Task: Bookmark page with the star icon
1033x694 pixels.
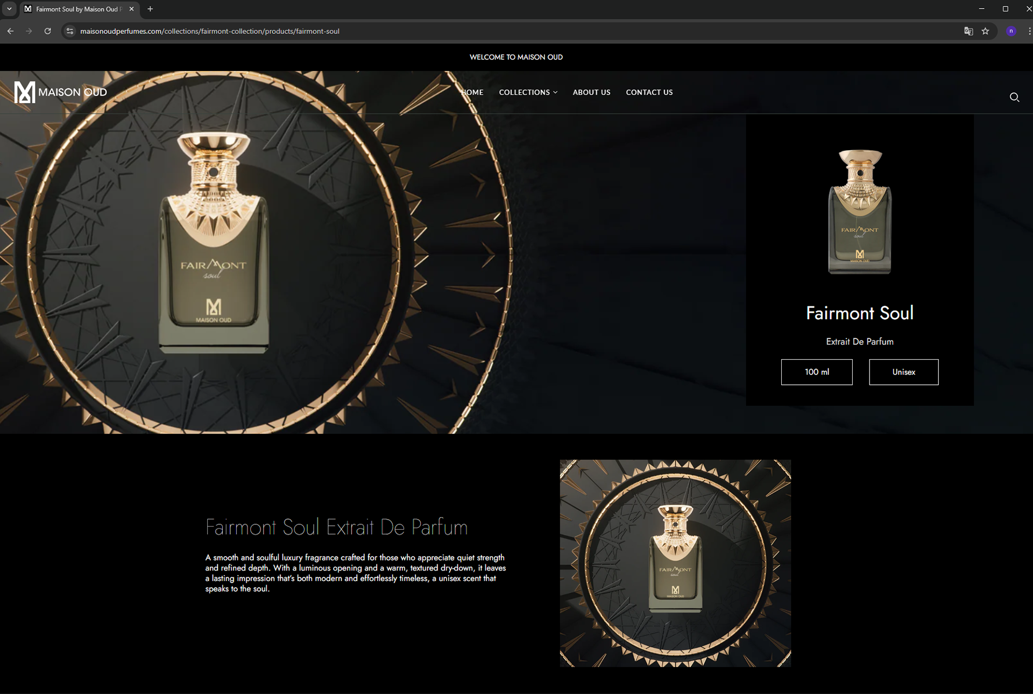Action: click(985, 31)
